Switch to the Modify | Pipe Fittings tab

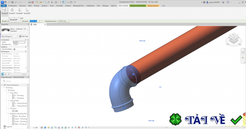coord(138,6)
